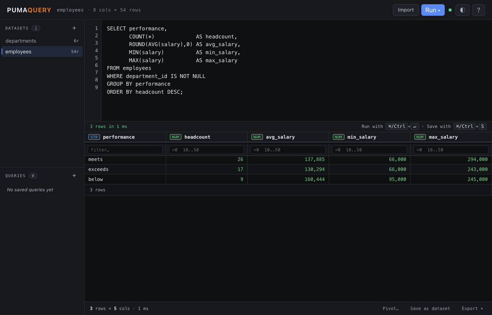Click the QUERIES section heading

[x=15, y=176]
